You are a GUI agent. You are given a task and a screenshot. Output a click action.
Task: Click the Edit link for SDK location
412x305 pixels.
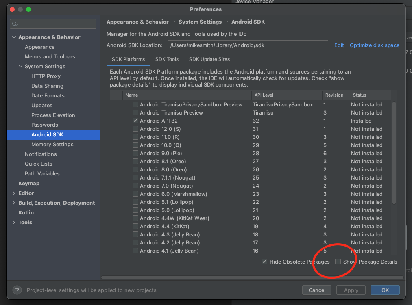(339, 45)
